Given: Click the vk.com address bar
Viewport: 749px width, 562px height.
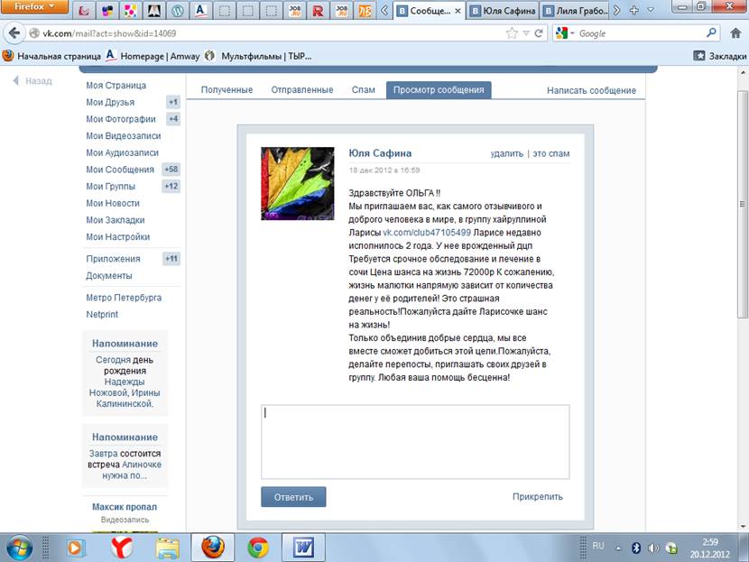Looking at the screenshot, I should 265,33.
